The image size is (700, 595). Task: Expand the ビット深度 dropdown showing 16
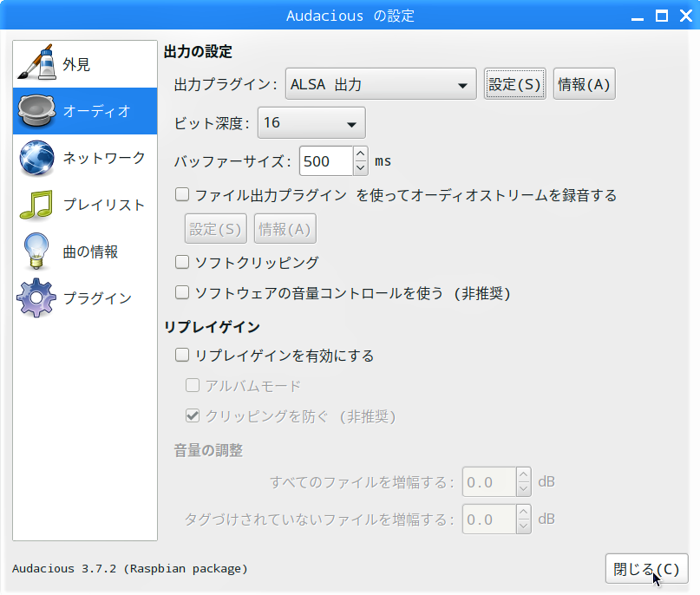coord(311,123)
